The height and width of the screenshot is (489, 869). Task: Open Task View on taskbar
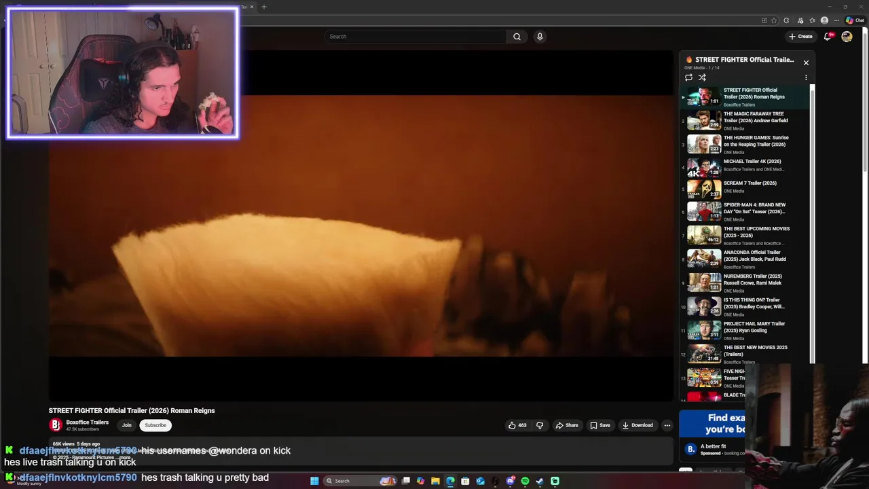point(406,481)
